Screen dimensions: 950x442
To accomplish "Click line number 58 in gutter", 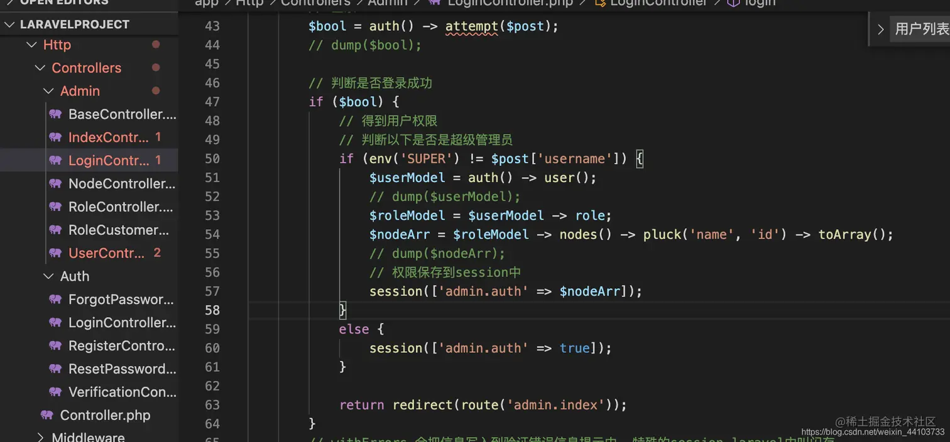I will coord(212,310).
